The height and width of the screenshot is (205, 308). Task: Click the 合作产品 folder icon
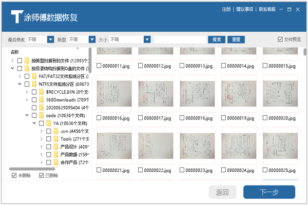(56, 162)
